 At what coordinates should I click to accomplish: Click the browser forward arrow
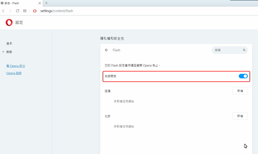(x=10, y=11)
